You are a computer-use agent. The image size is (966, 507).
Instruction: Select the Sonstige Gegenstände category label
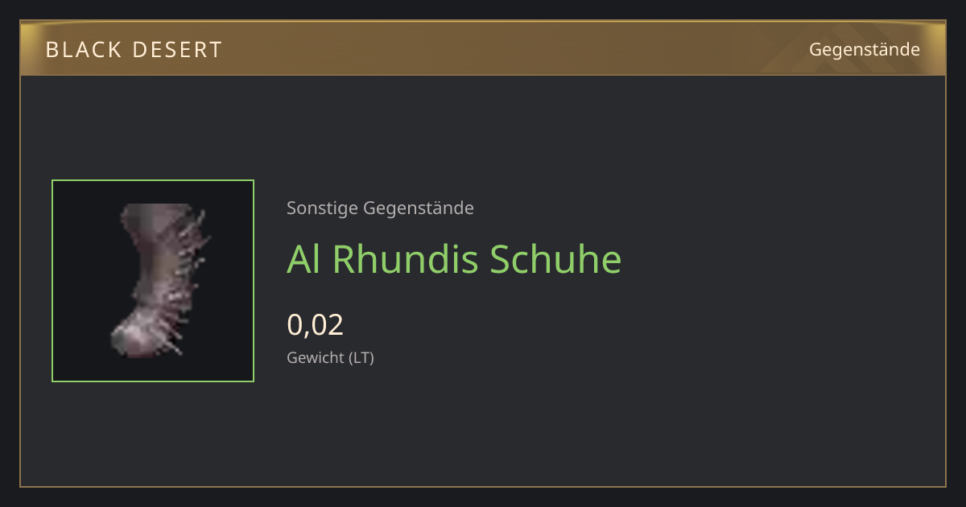(x=380, y=208)
